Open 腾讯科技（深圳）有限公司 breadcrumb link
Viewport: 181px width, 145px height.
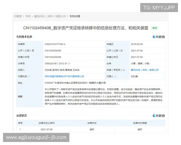(x=50, y=16)
